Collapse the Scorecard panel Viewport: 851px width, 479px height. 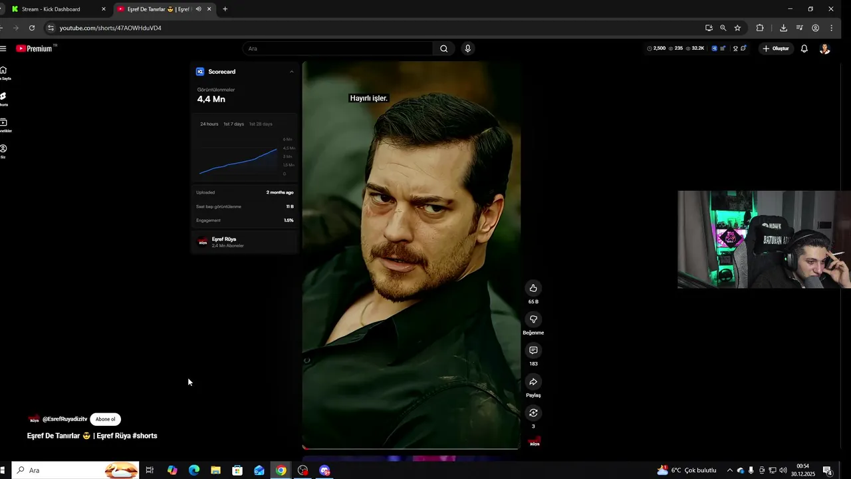(x=291, y=72)
